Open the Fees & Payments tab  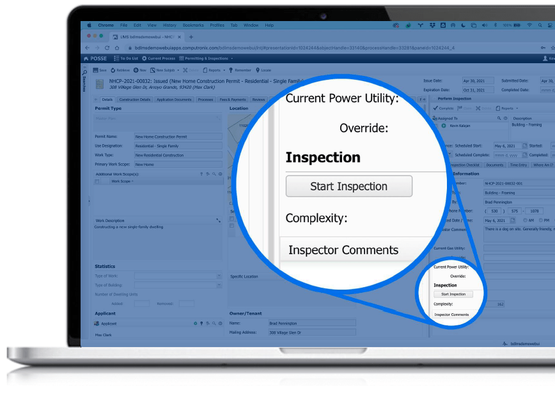coord(232,100)
